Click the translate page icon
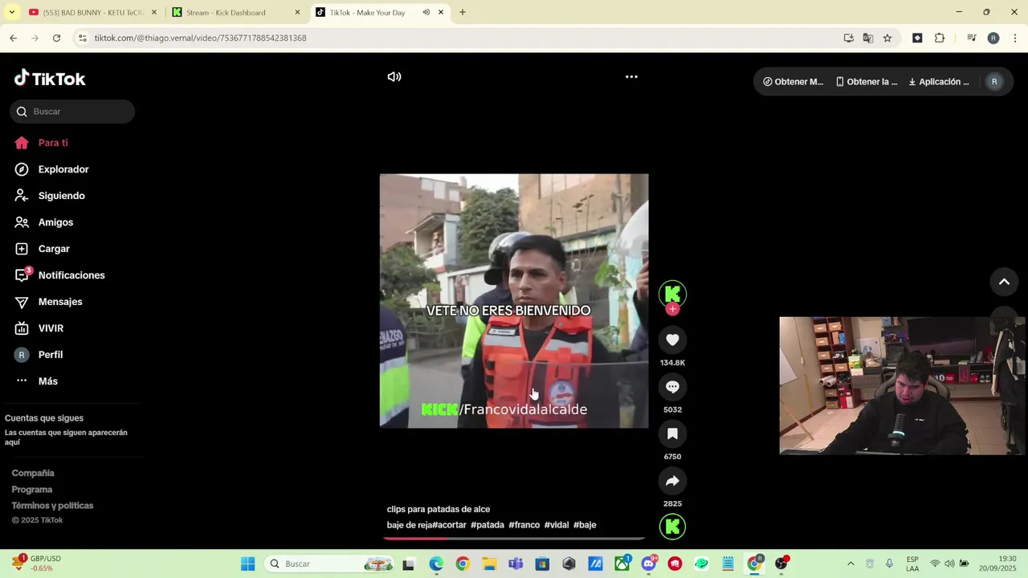Image resolution: width=1028 pixels, height=578 pixels. click(x=868, y=38)
